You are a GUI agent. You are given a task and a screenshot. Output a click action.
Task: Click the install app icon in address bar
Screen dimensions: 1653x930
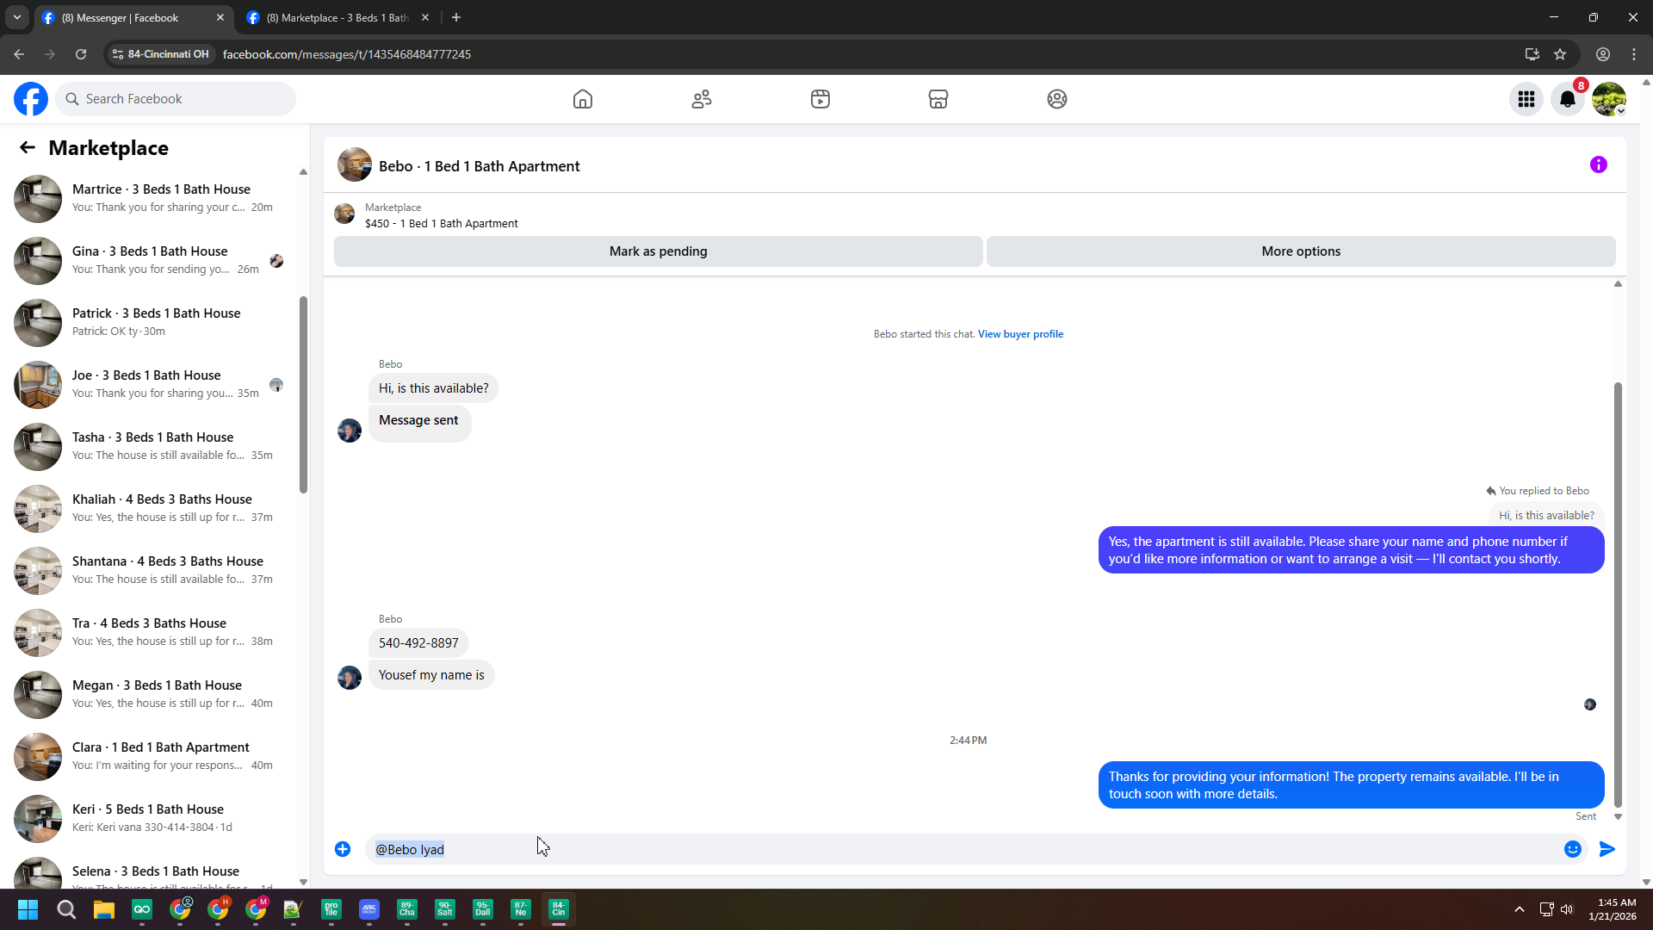click(1532, 54)
